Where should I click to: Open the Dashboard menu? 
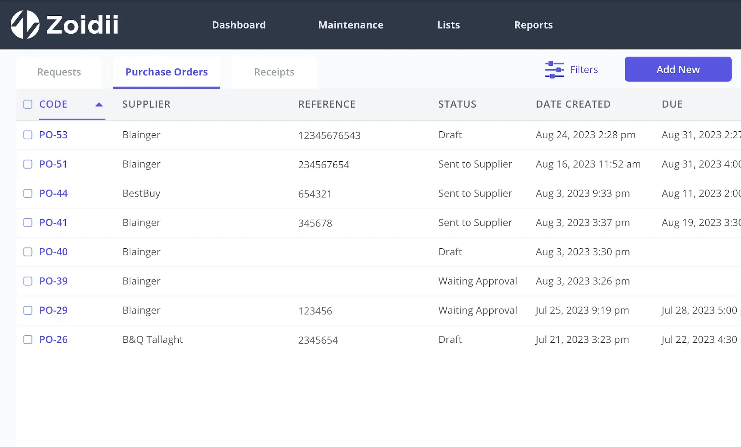(239, 25)
